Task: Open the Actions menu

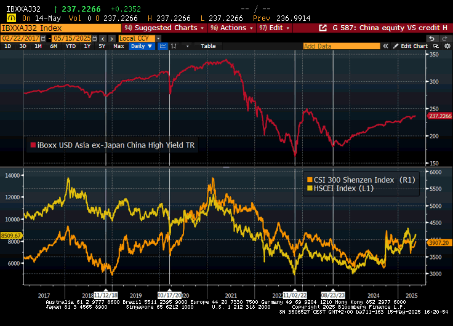Action: (231, 28)
